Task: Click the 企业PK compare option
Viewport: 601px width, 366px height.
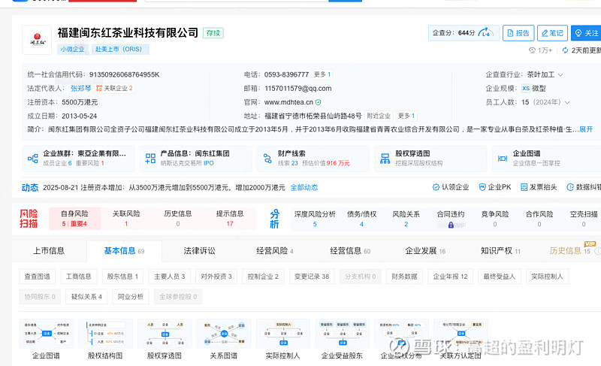Action: (494, 187)
